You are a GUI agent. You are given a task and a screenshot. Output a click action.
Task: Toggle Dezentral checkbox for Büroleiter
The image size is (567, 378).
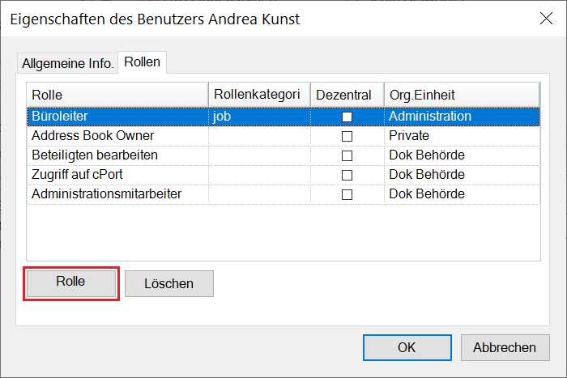click(x=347, y=117)
